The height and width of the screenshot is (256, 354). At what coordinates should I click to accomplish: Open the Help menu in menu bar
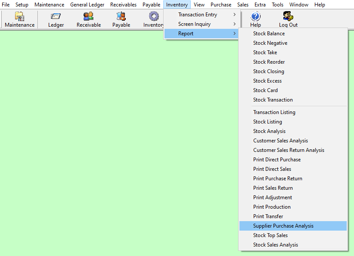[x=320, y=4]
